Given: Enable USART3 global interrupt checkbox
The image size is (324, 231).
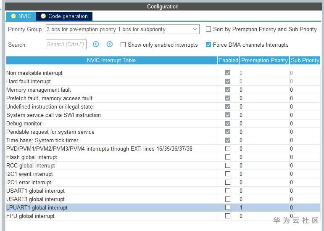Looking at the screenshot, I should pos(228,199).
